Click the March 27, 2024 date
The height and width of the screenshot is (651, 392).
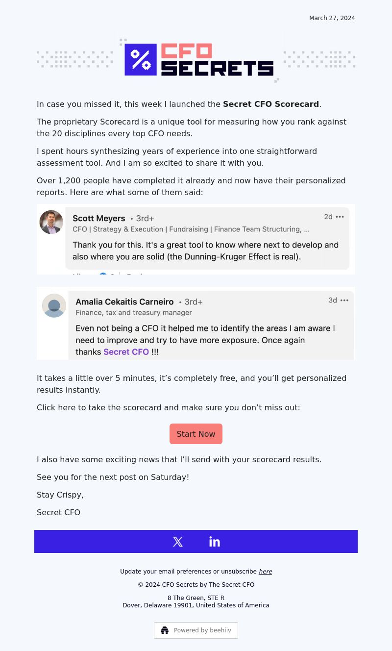(x=332, y=18)
